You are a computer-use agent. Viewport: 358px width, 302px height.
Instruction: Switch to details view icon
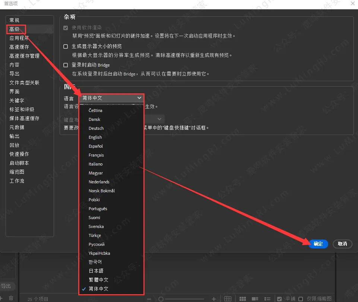255,299
